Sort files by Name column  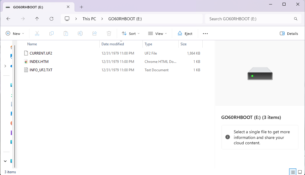[32, 44]
